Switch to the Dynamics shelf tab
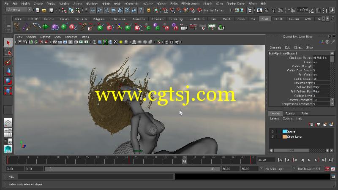338x190 pixels. click(157, 19)
